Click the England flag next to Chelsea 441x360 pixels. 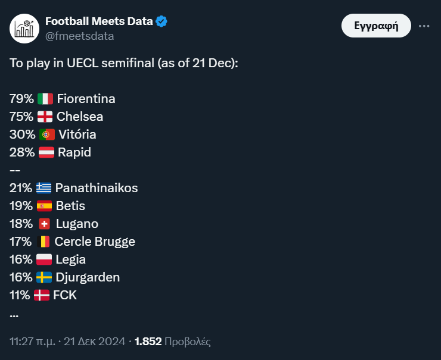45,117
